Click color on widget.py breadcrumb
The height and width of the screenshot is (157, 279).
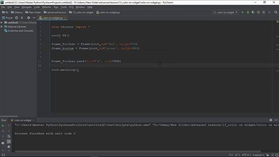(108, 12)
